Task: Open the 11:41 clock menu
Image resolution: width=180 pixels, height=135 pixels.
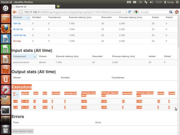Action: [x=159, y=2]
